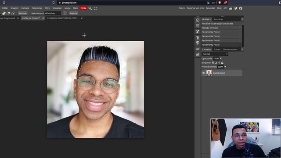Image resolution: width=281 pixels, height=158 pixels.
Task: Open the Paragraph panel icon
Action: (198, 43)
